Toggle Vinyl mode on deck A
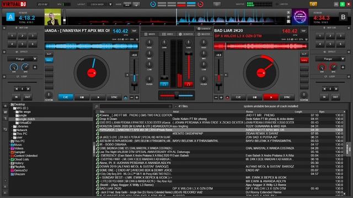The width and height of the screenshot is (353, 198). pyautogui.click(x=49, y=60)
